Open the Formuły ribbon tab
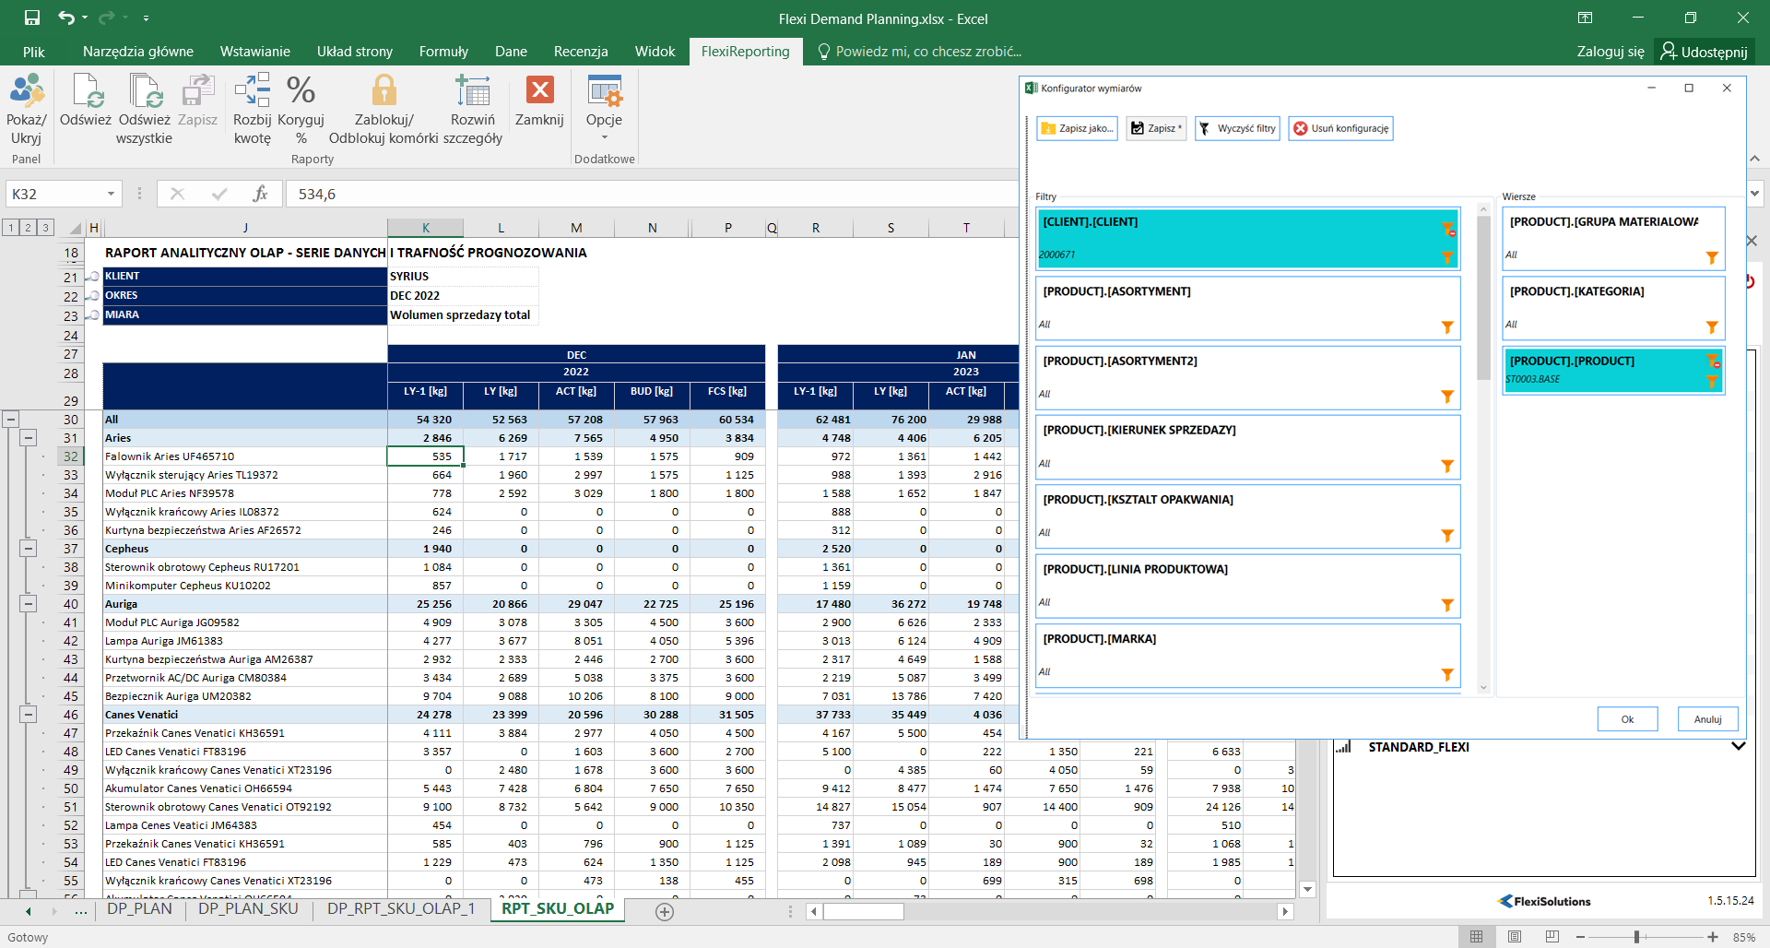Image resolution: width=1770 pixels, height=948 pixels. click(x=443, y=52)
